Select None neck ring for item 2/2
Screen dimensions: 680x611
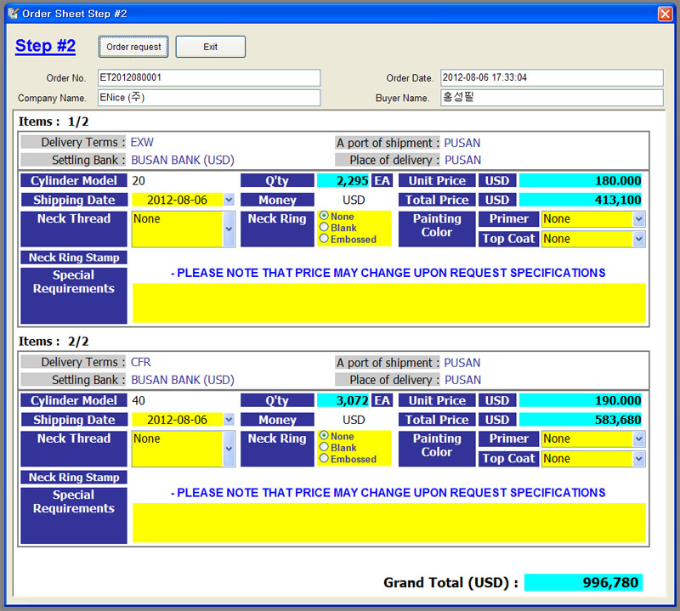[324, 435]
